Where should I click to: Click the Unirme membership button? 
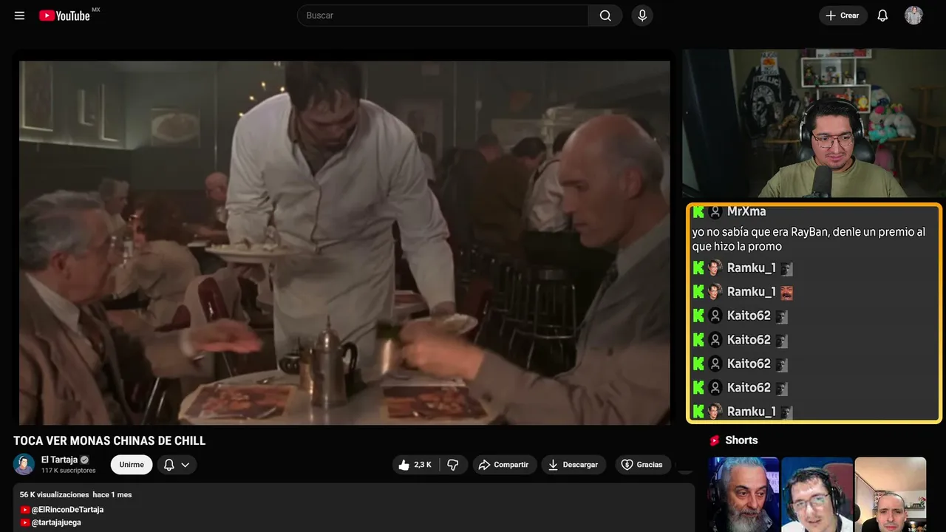tap(132, 465)
